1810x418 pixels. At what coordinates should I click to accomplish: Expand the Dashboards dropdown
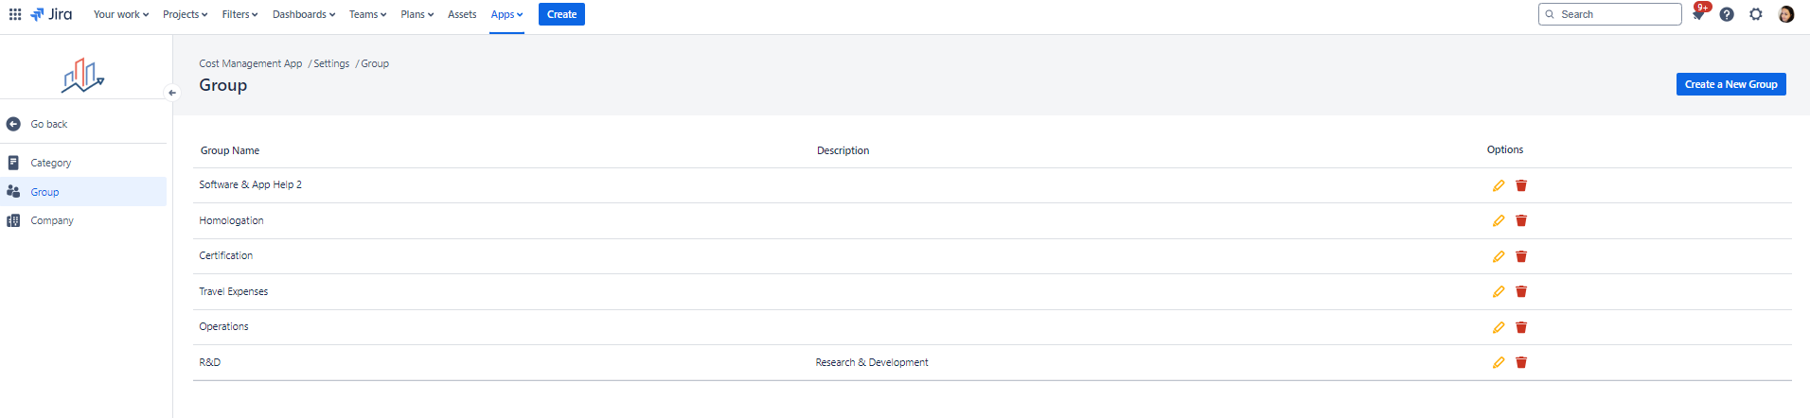click(x=304, y=14)
